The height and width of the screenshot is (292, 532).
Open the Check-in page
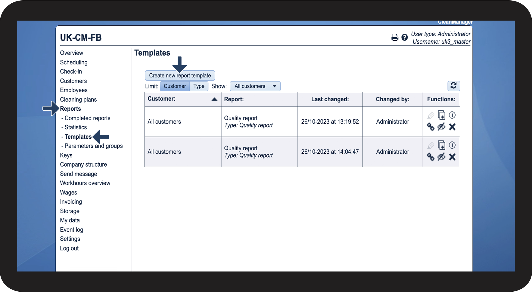pos(71,72)
